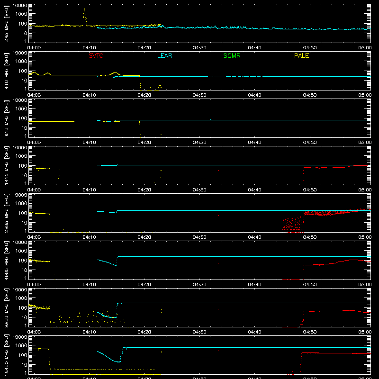
Task: Click the 04:40 tick under the 2695 MHz panel
Action: (254, 237)
